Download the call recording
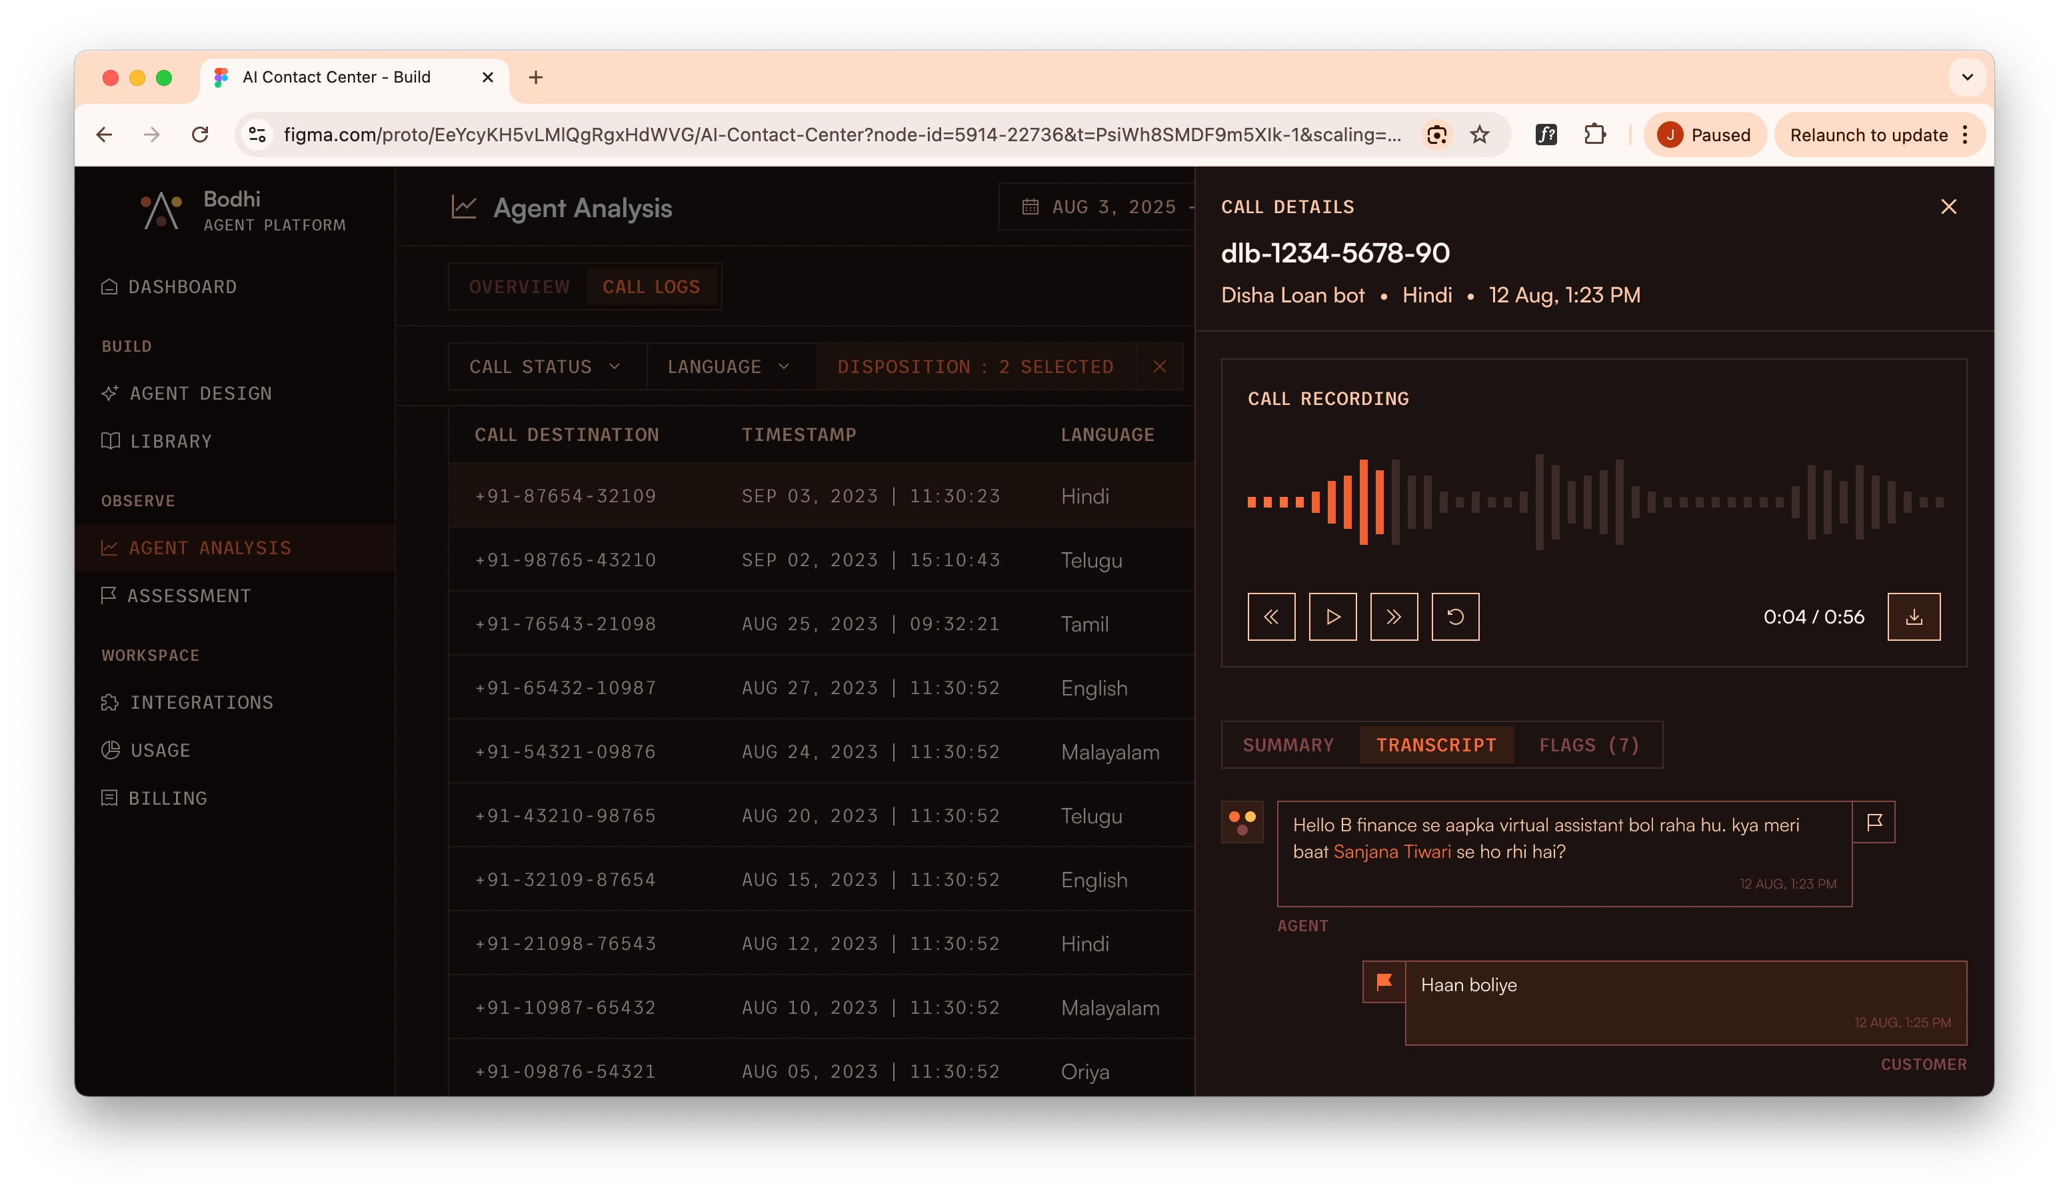 (1913, 616)
